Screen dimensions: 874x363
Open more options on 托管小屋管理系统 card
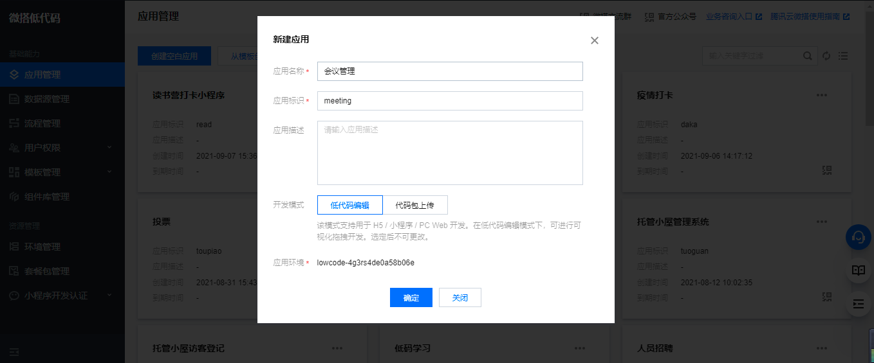[x=821, y=222]
